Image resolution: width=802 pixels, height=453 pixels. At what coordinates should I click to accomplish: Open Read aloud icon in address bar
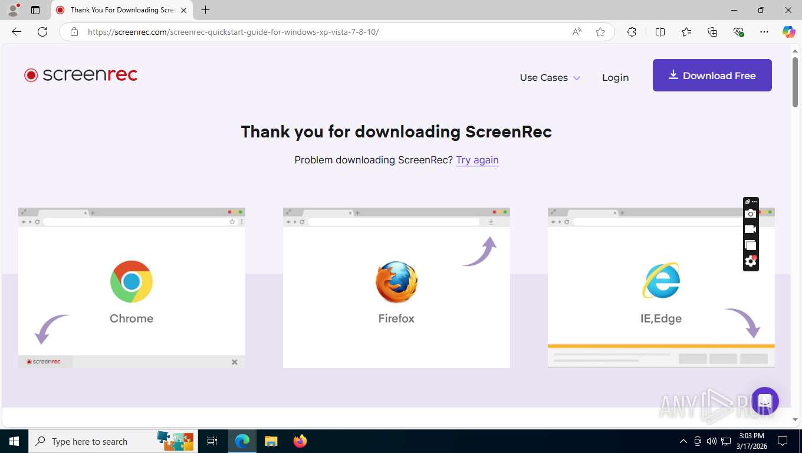577,32
